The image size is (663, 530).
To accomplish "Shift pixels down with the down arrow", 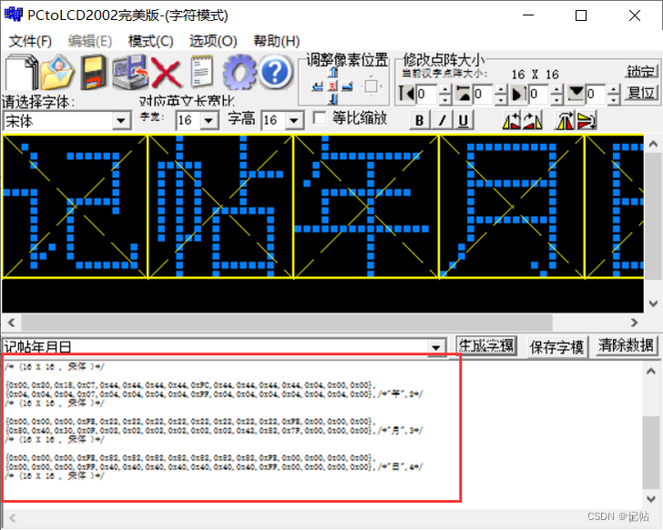I will click(333, 99).
